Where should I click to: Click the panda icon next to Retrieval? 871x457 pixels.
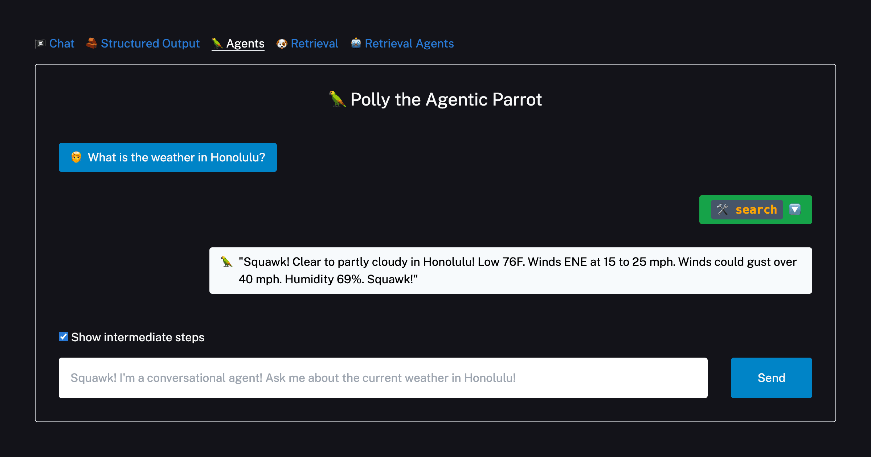(x=282, y=43)
